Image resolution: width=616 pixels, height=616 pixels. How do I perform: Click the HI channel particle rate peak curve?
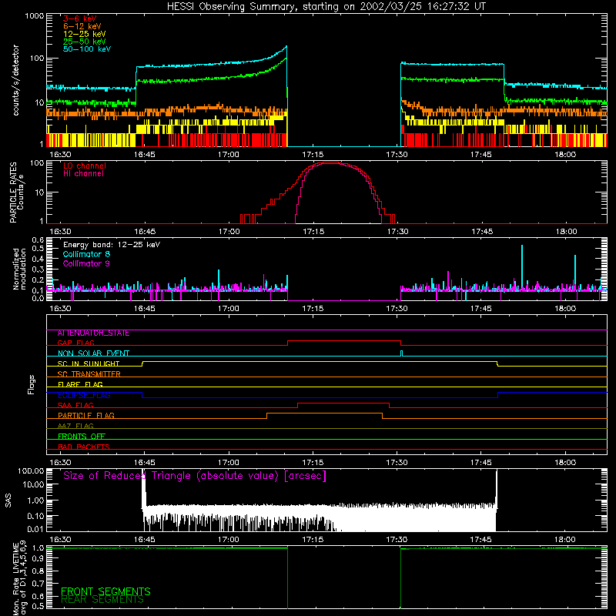(332, 163)
